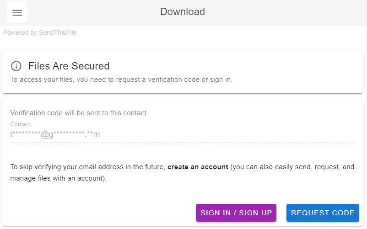Follow the "create an account" link

tap(198, 167)
